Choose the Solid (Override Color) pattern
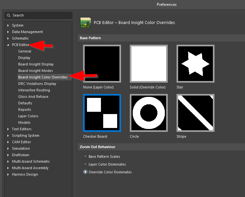Viewport: 245px width, 197px height. point(149,64)
